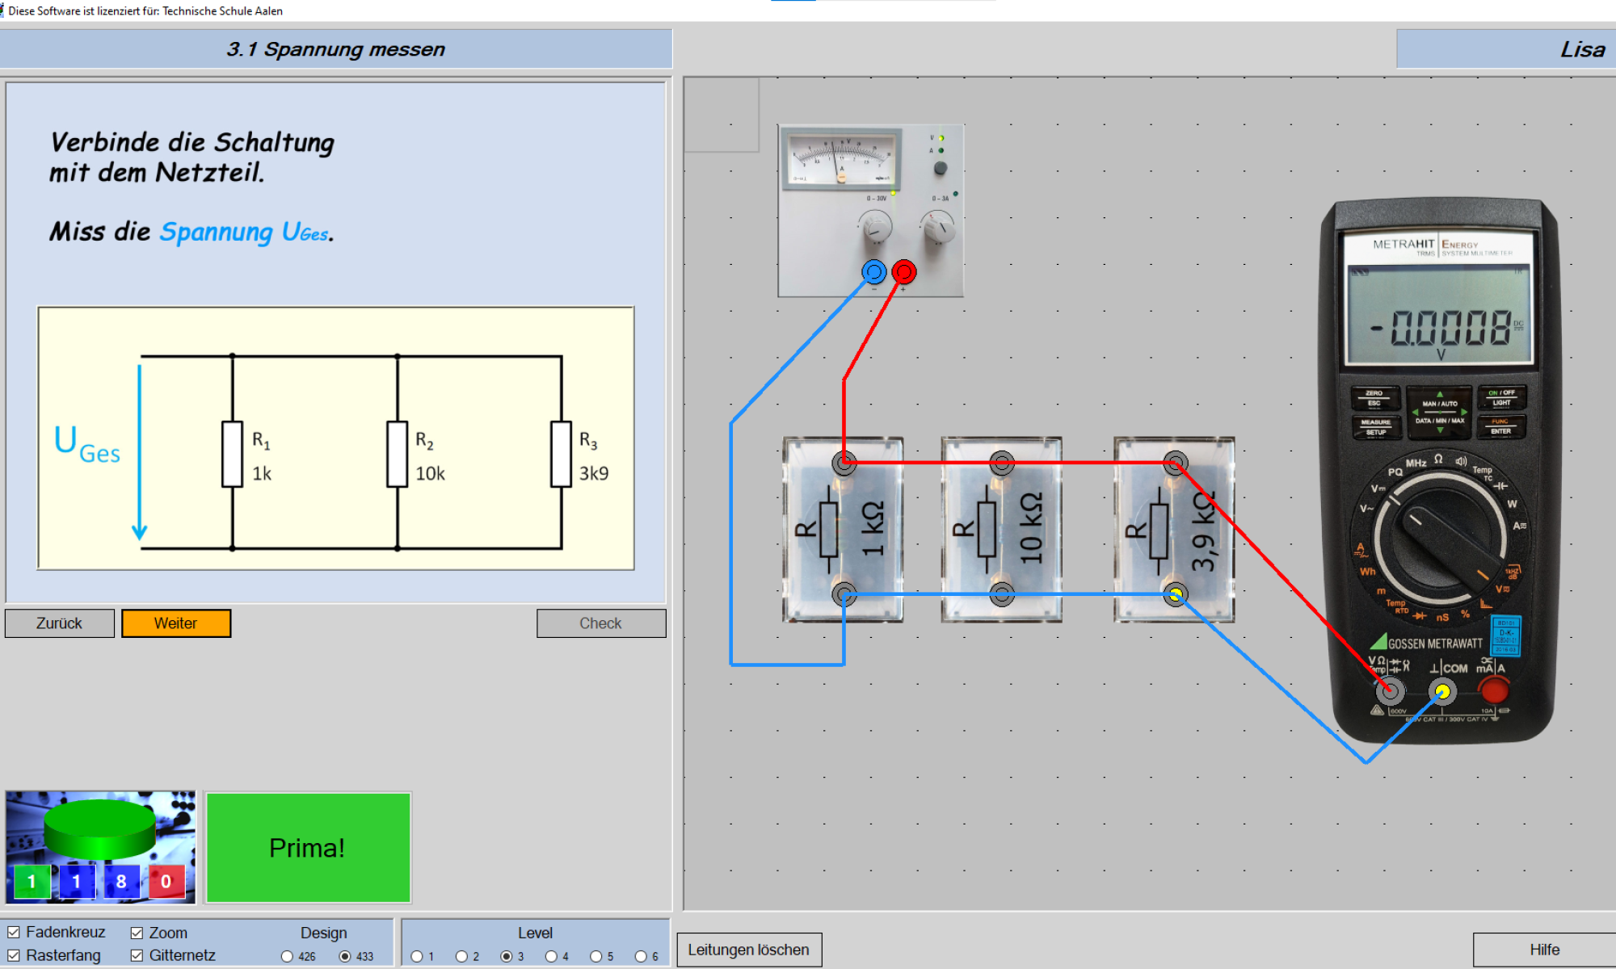The width and height of the screenshot is (1616, 969).
Task: Turn the power supply voltage knob
Action: [875, 227]
